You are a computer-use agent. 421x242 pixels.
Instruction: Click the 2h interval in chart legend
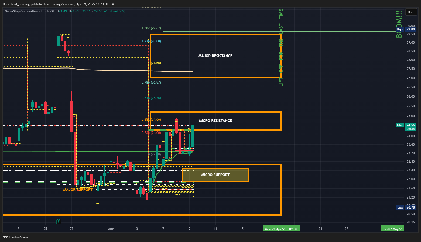pyautogui.click(x=43, y=11)
